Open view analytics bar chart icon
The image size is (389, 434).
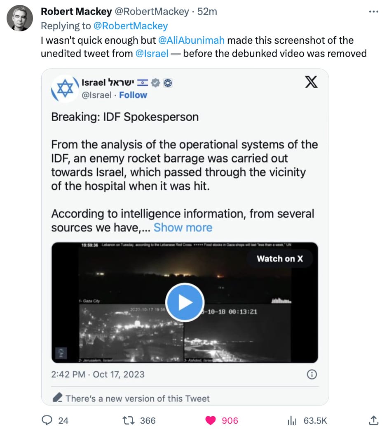coord(292,420)
